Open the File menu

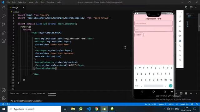pyautogui.click(x=8, y=2)
